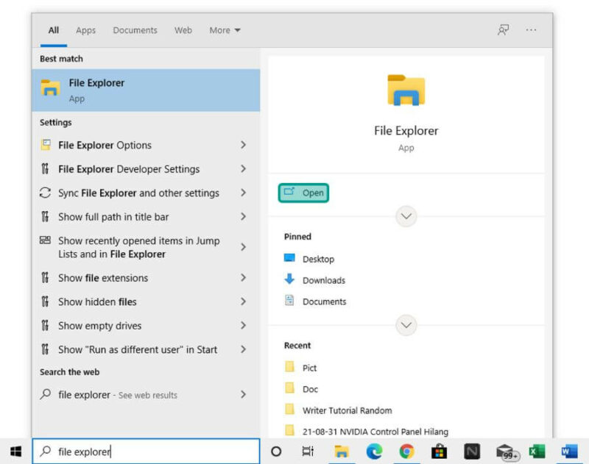
Task: Expand actions with chevron below Open
Action: click(x=406, y=216)
